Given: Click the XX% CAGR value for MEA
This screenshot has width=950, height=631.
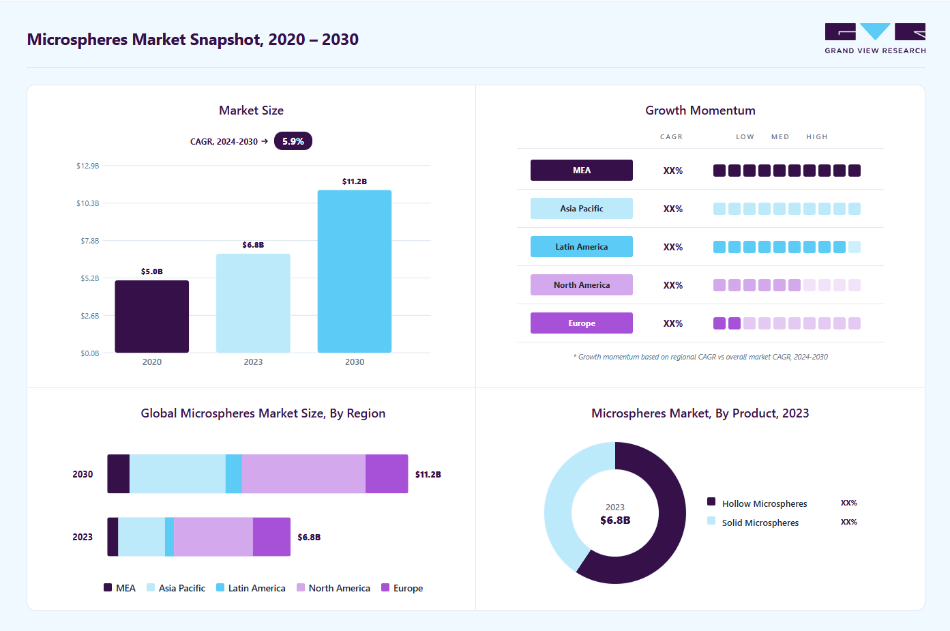Looking at the screenshot, I should click(673, 171).
